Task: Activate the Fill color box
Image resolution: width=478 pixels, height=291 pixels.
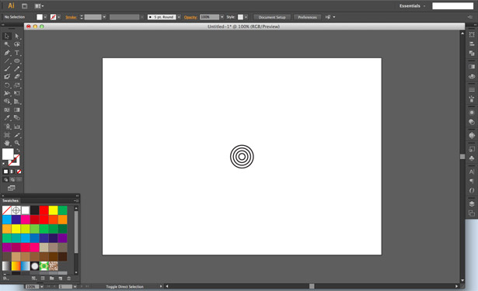Action: tap(8, 154)
